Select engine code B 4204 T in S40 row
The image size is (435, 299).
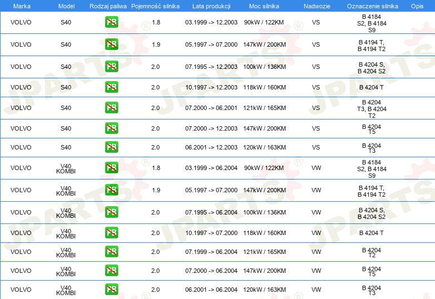[371, 87]
